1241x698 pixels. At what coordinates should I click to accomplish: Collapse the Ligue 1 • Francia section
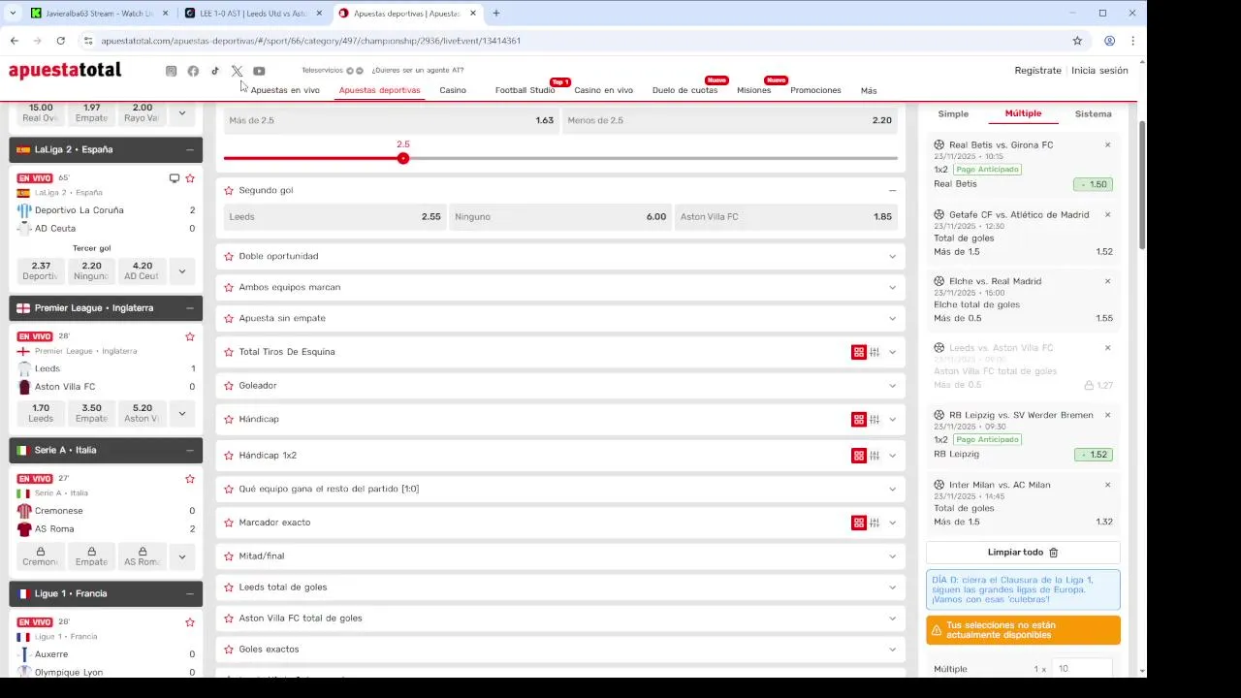(x=190, y=593)
